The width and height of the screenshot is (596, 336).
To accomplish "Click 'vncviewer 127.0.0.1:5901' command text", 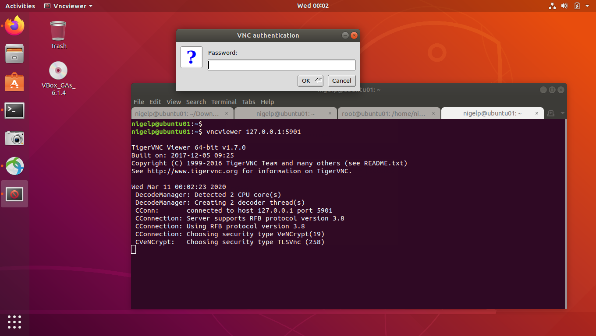I will (253, 132).
